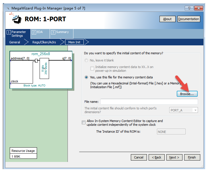Click the '8 bits 256 words' memory block
The image size is (208, 172).
[x=44, y=68]
